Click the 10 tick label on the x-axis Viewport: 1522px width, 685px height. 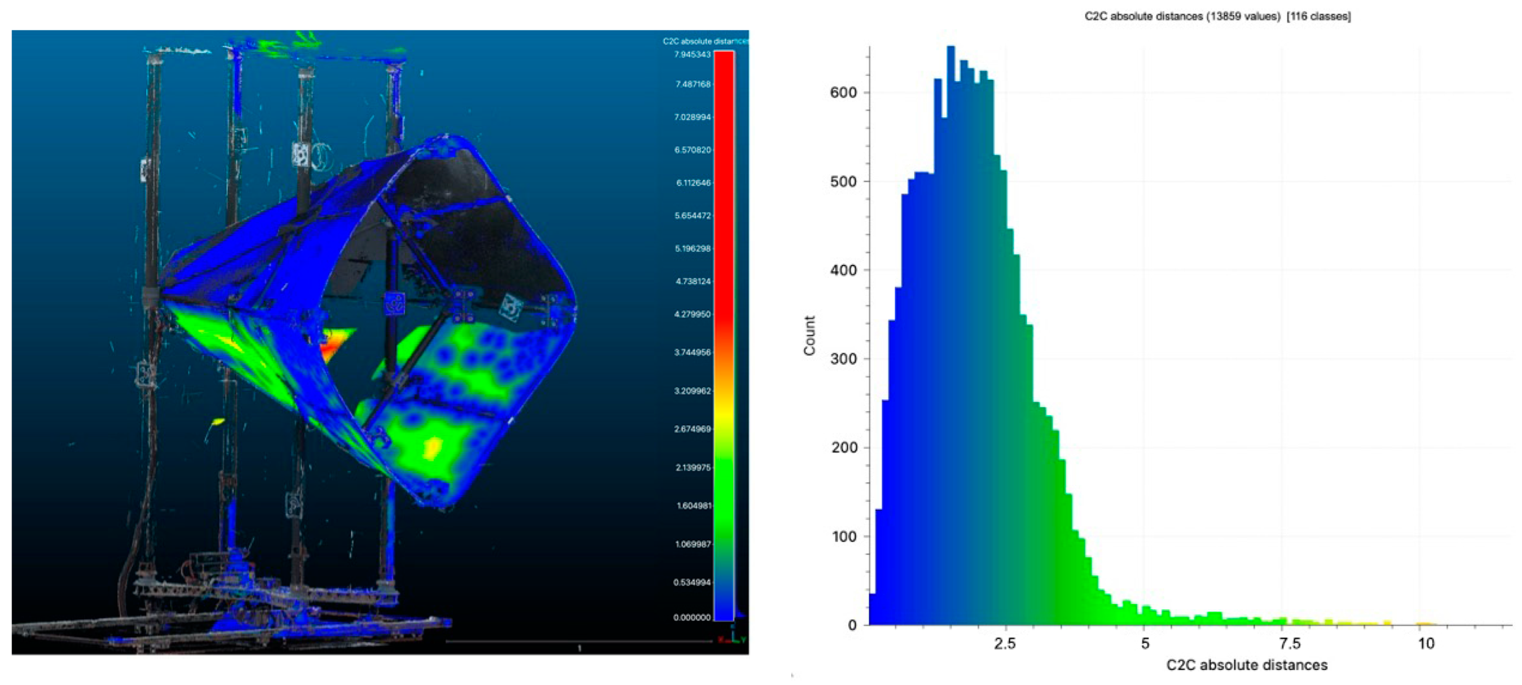tap(1426, 643)
